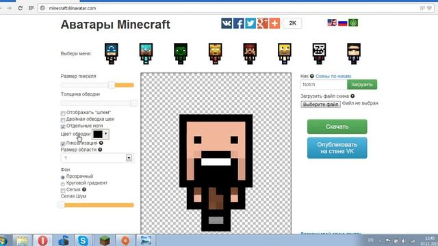Enable the 'Двойная обводка шеи' checkbox
This screenshot has height=246, width=438.
point(63,120)
